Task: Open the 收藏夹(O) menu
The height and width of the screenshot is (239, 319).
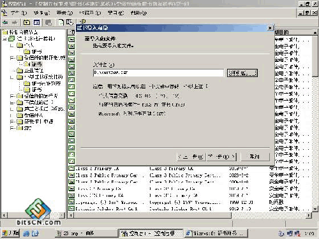Action: pyautogui.click(x=90, y=13)
